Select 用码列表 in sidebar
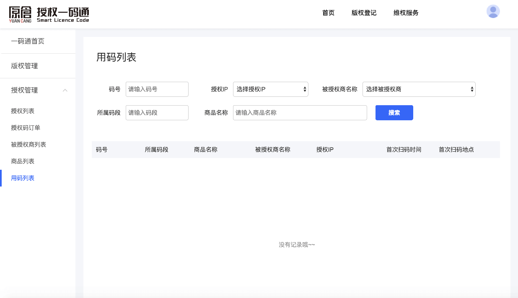 (x=23, y=178)
